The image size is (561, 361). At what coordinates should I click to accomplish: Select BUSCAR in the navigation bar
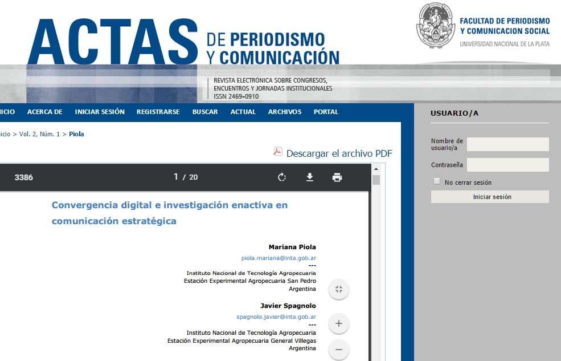205,112
